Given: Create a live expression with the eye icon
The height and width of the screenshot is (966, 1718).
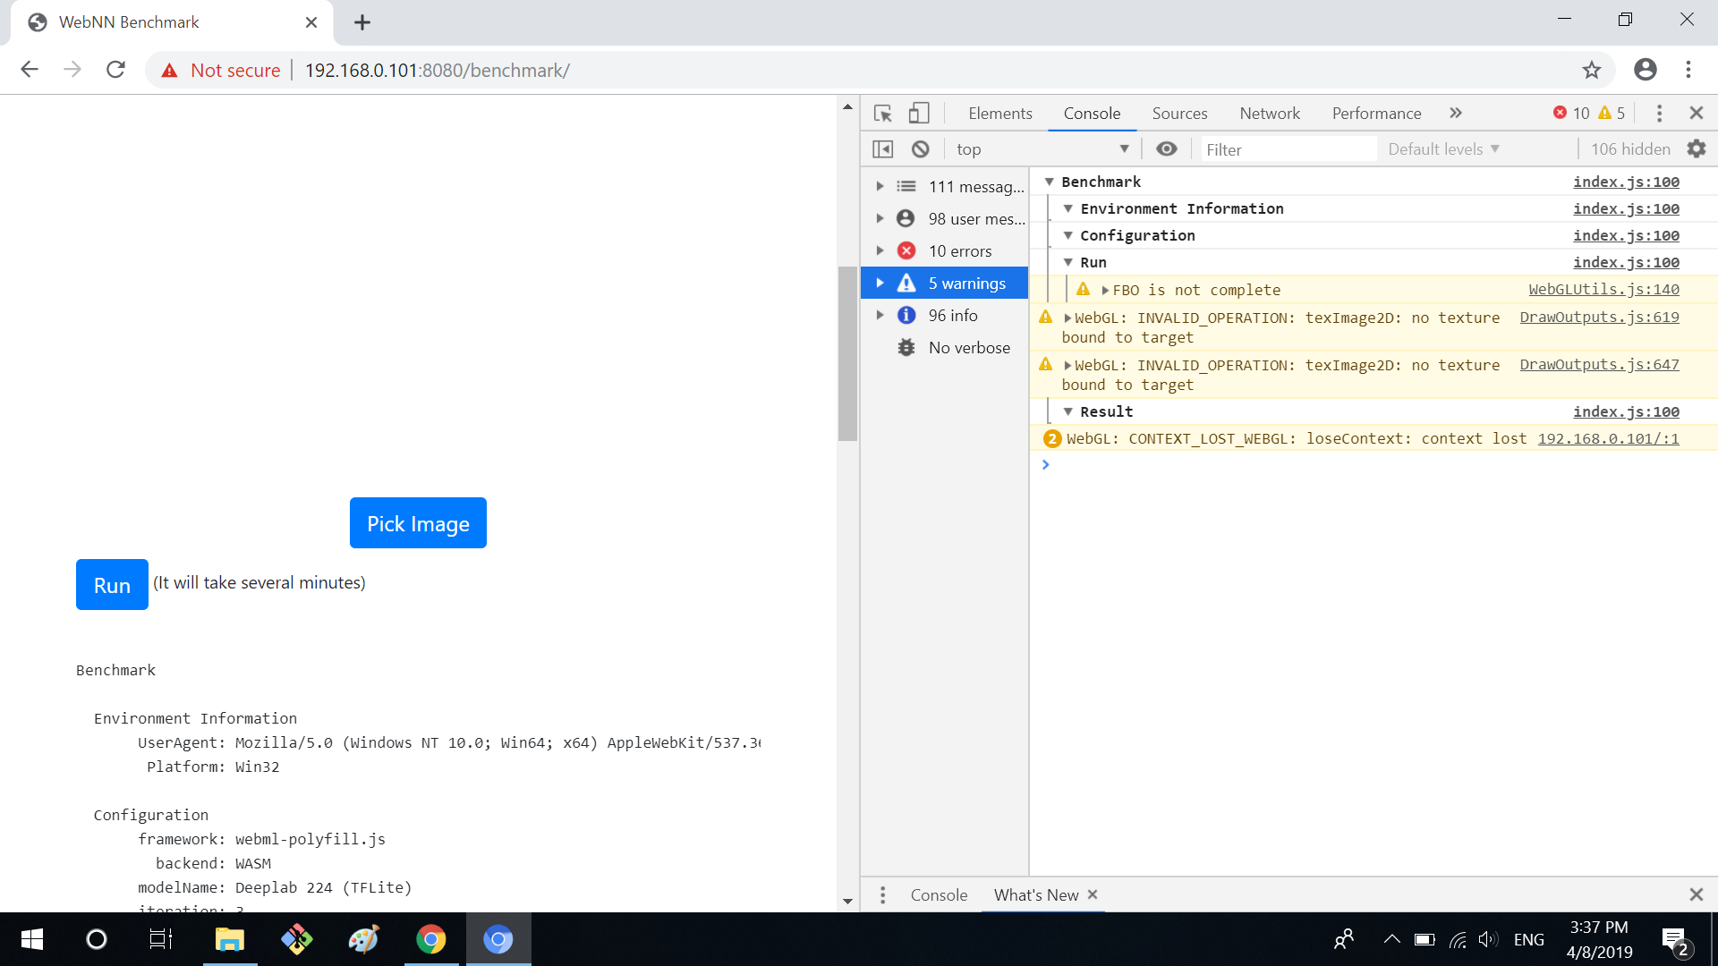Looking at the screenshot, I should pos(1166,148).
